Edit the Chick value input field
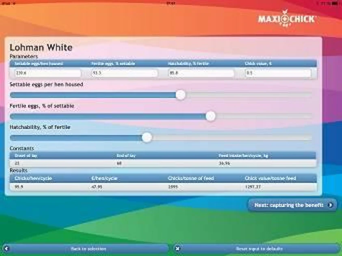This screenshot has height=256, width=342. click(278, 73)
